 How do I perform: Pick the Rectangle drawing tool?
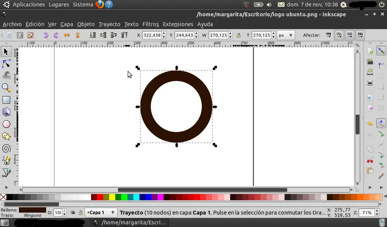point(6,100)
